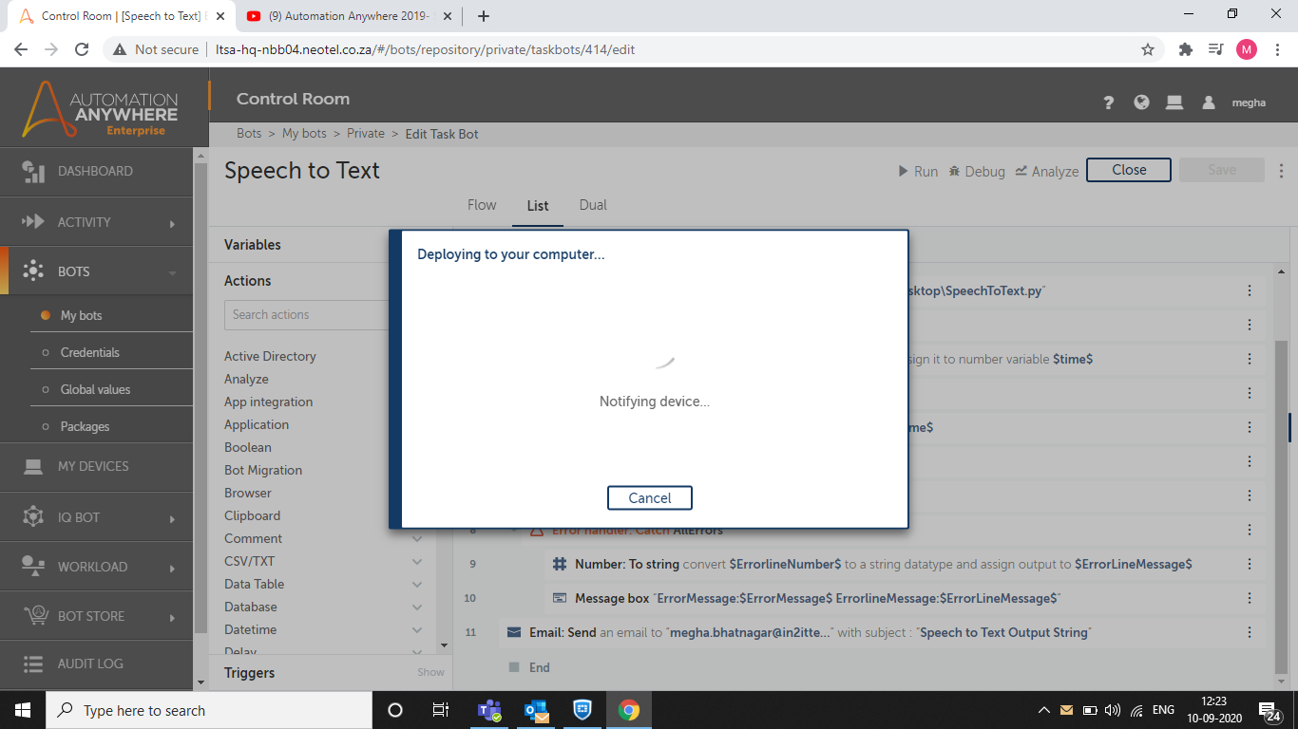
Task: Click the Run play icon
Action: [903, 171]
